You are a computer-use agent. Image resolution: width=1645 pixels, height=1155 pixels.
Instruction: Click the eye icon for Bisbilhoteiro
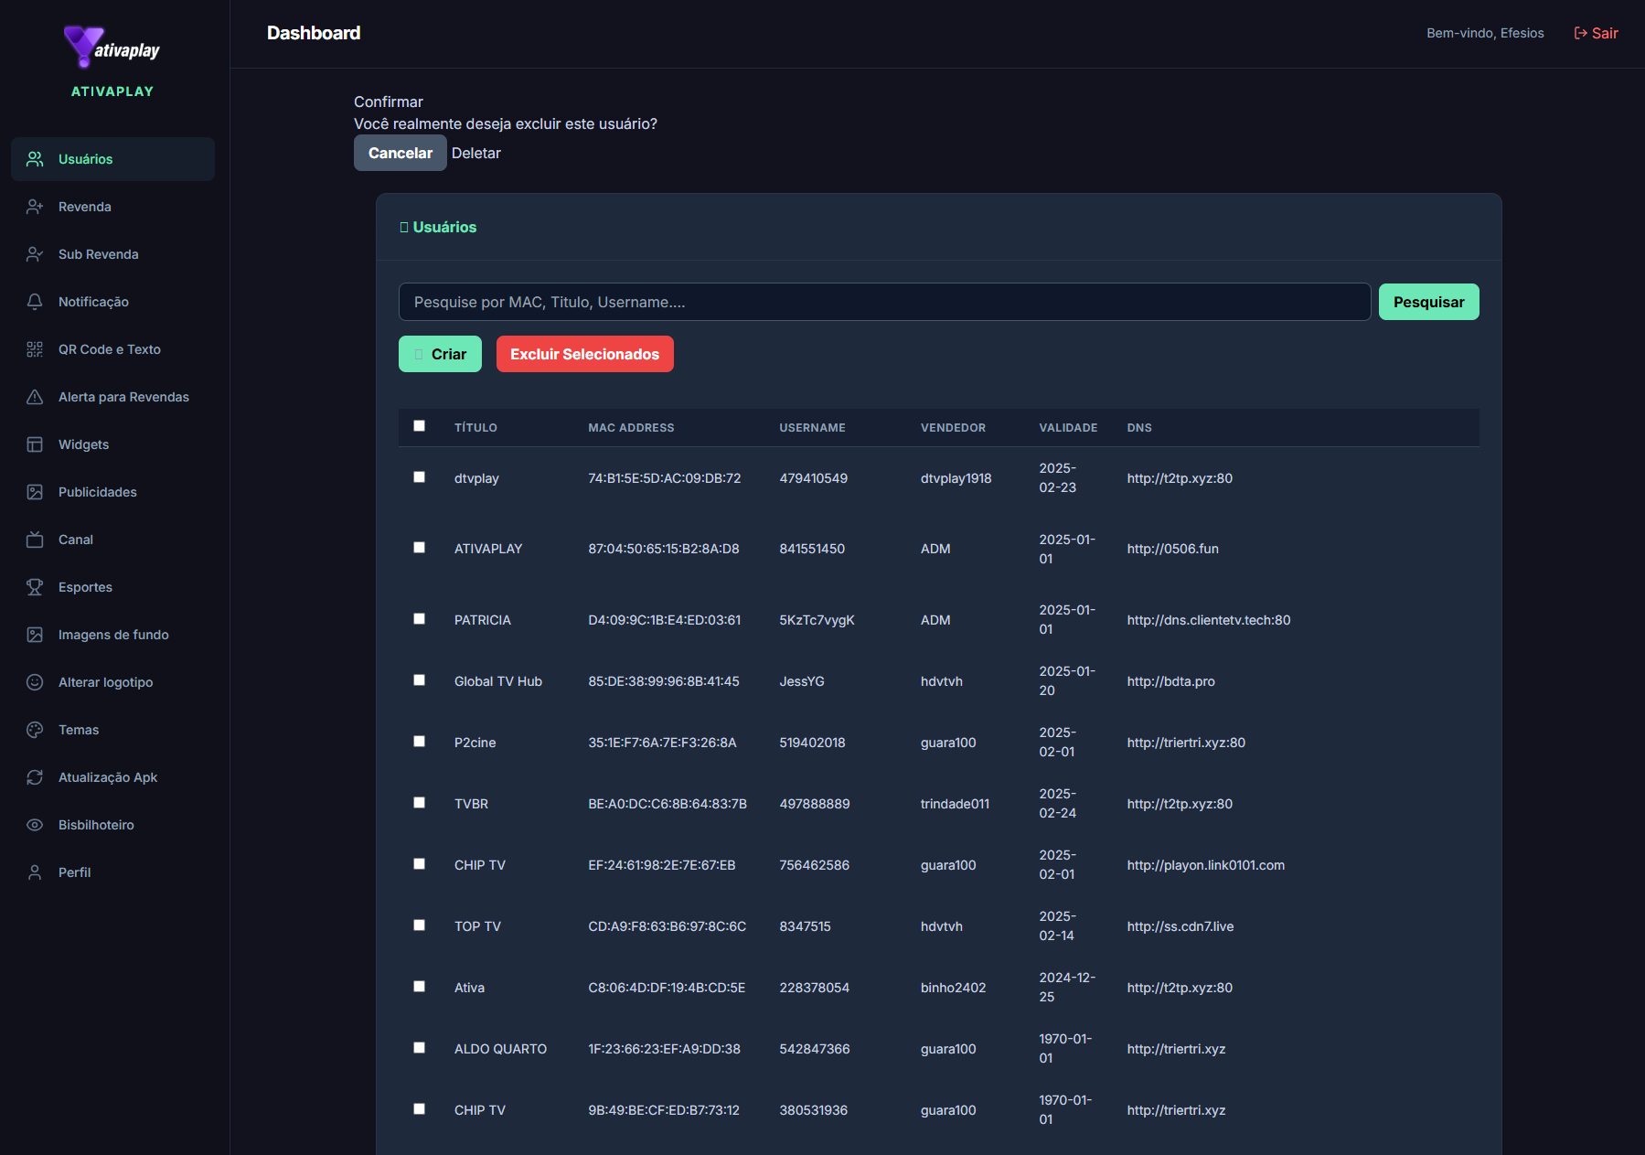point(35,825)
